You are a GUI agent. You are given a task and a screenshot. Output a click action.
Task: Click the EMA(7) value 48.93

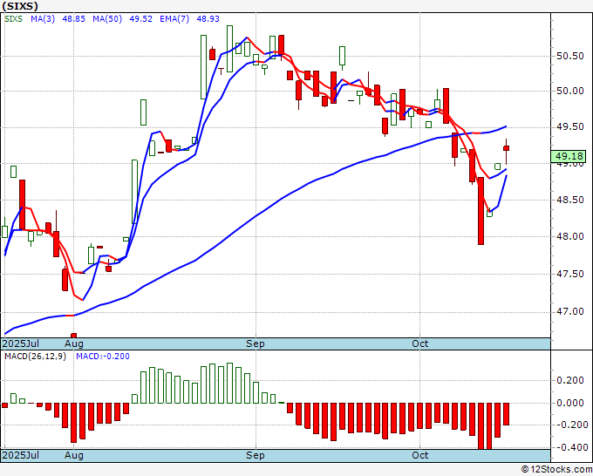[x=208, y=18]
